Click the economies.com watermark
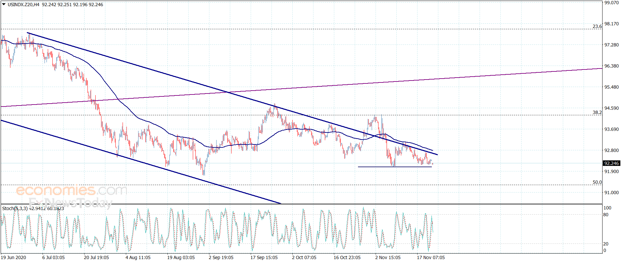The image size is (623, 262). click(72, 190)
